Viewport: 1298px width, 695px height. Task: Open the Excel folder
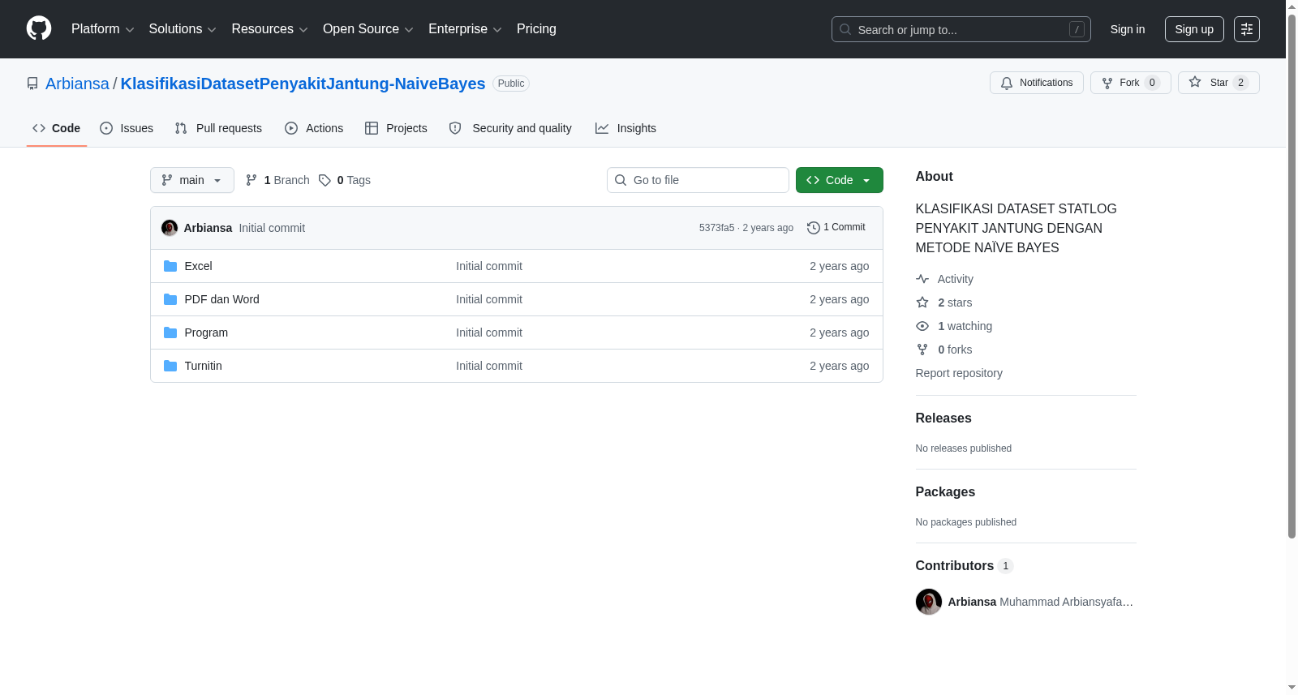(x=198, y=266)
